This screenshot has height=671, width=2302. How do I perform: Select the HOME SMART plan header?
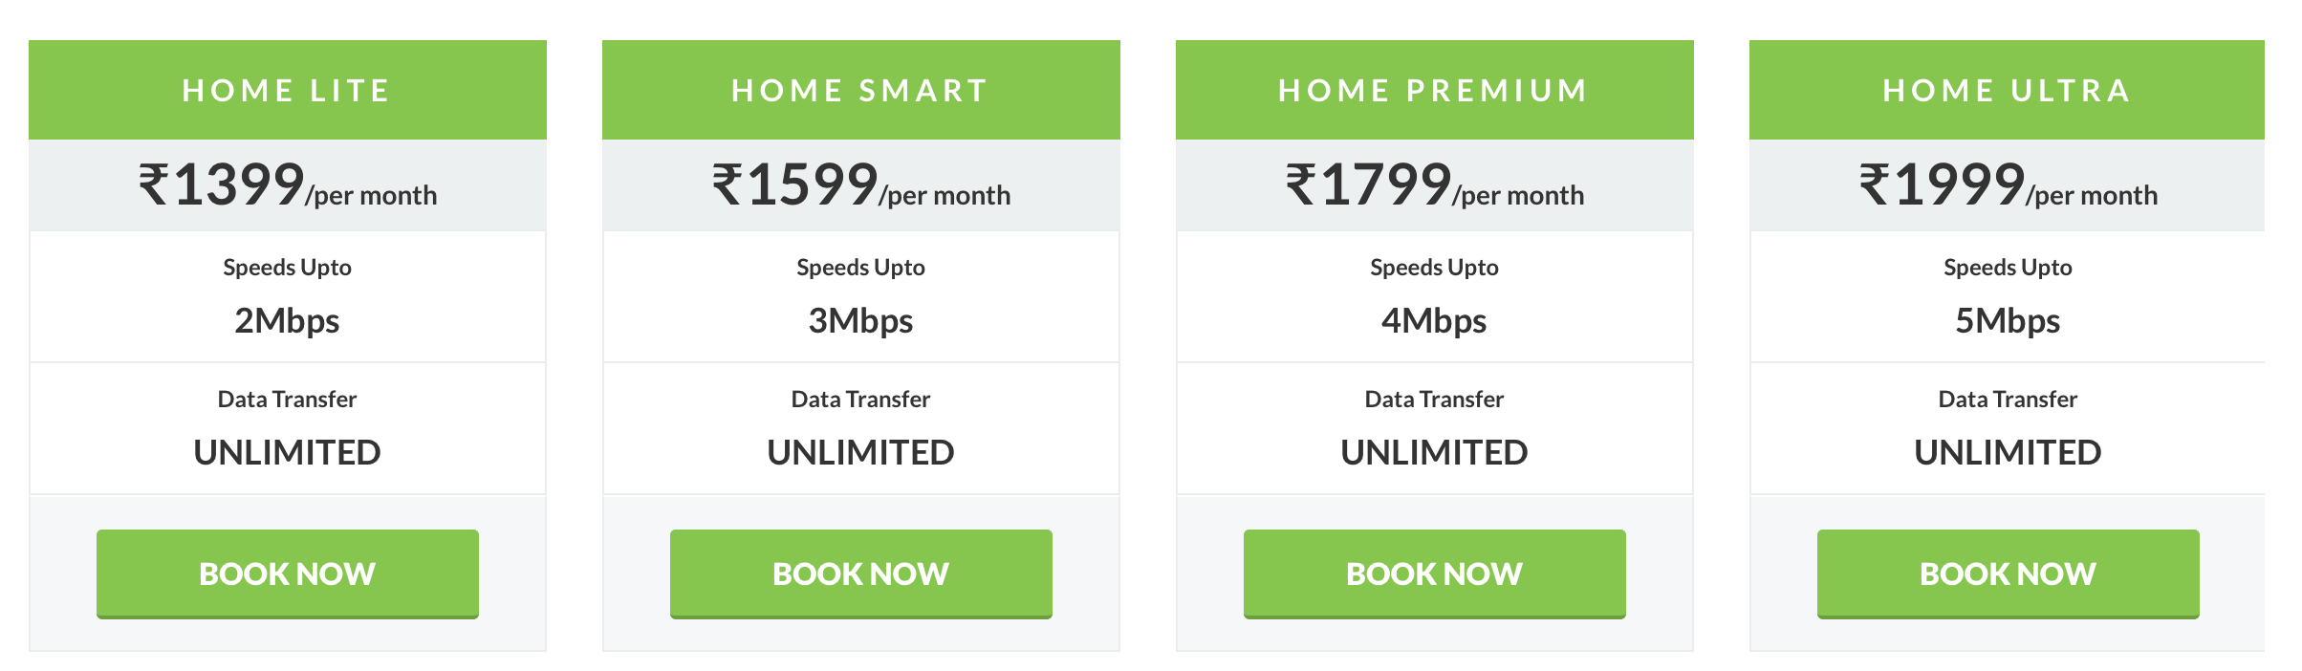[x=860, y=90]
